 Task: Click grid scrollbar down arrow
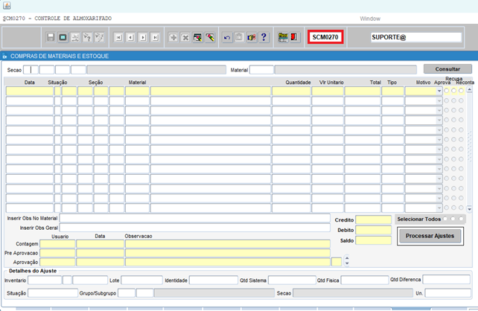(x=470, y=209)
